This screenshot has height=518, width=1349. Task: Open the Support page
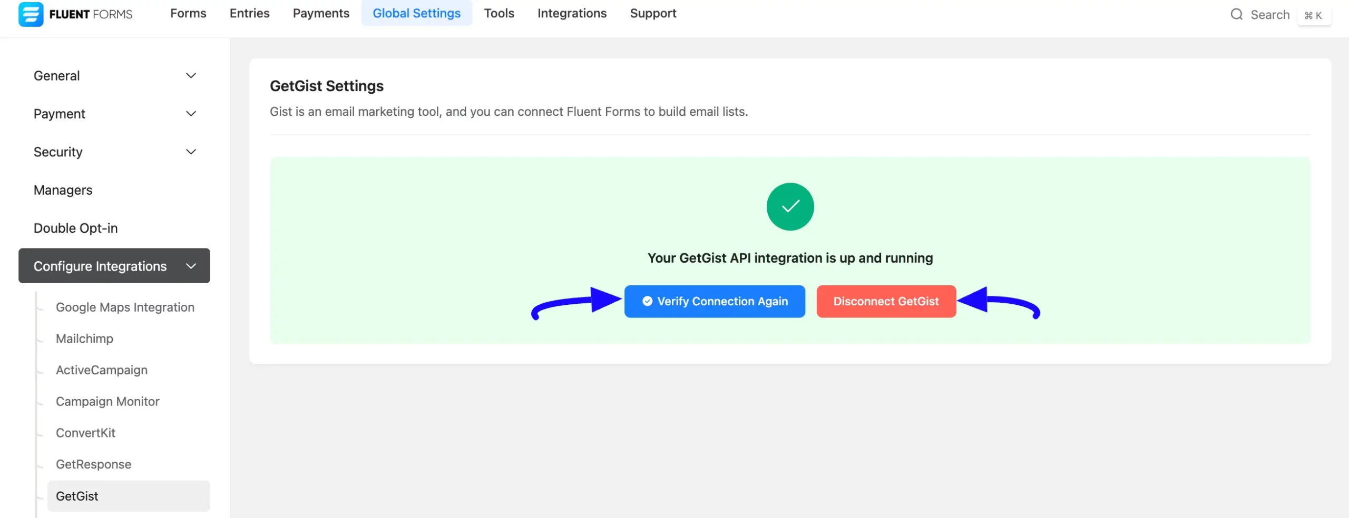pos(653,13)
